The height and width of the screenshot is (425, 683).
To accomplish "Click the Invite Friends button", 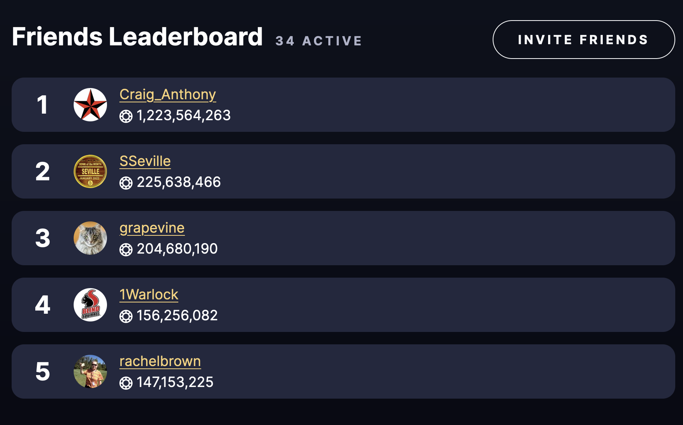I will coord(584,40).
